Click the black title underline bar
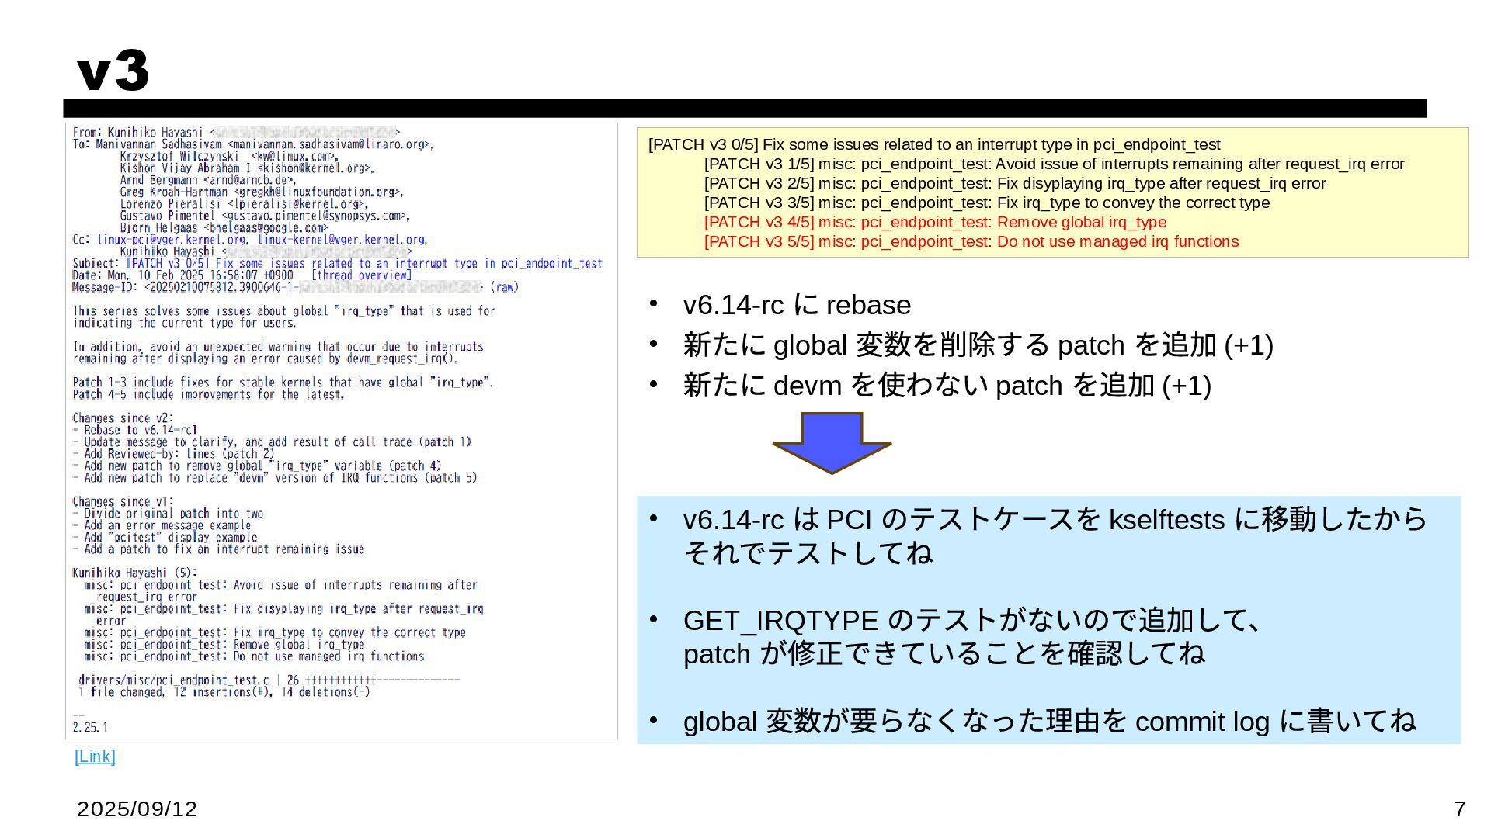The width and height of the screenshot is (1491, 838). [744, 109]
